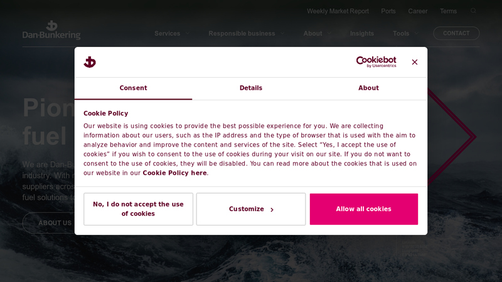The height and width of the screenshot is (282, 502).
Task: Open the Cookie Policy here link
Action: pyautogui.click(x=174, y=173)
